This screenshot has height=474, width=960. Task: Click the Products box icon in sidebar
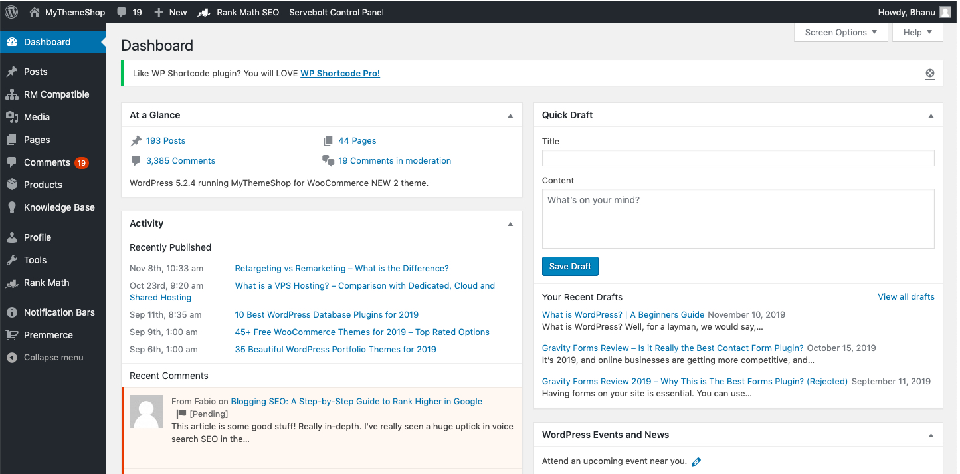[x=12, y=185]
